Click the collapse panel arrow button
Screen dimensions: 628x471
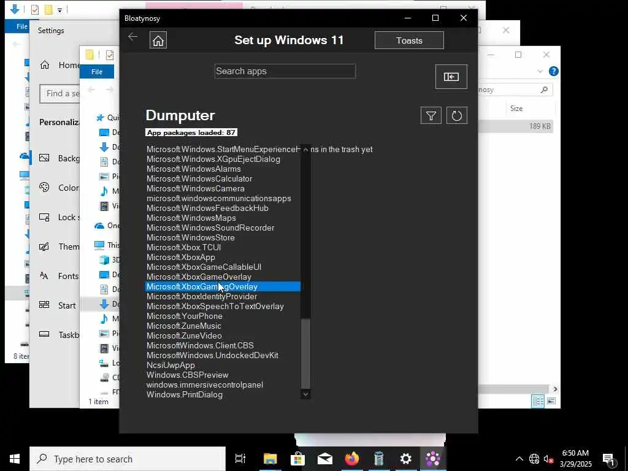point(451,77)
